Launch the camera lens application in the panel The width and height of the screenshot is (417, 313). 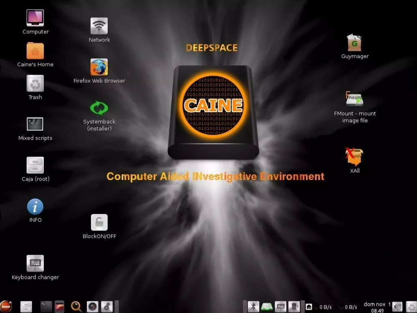pos(93,307)
